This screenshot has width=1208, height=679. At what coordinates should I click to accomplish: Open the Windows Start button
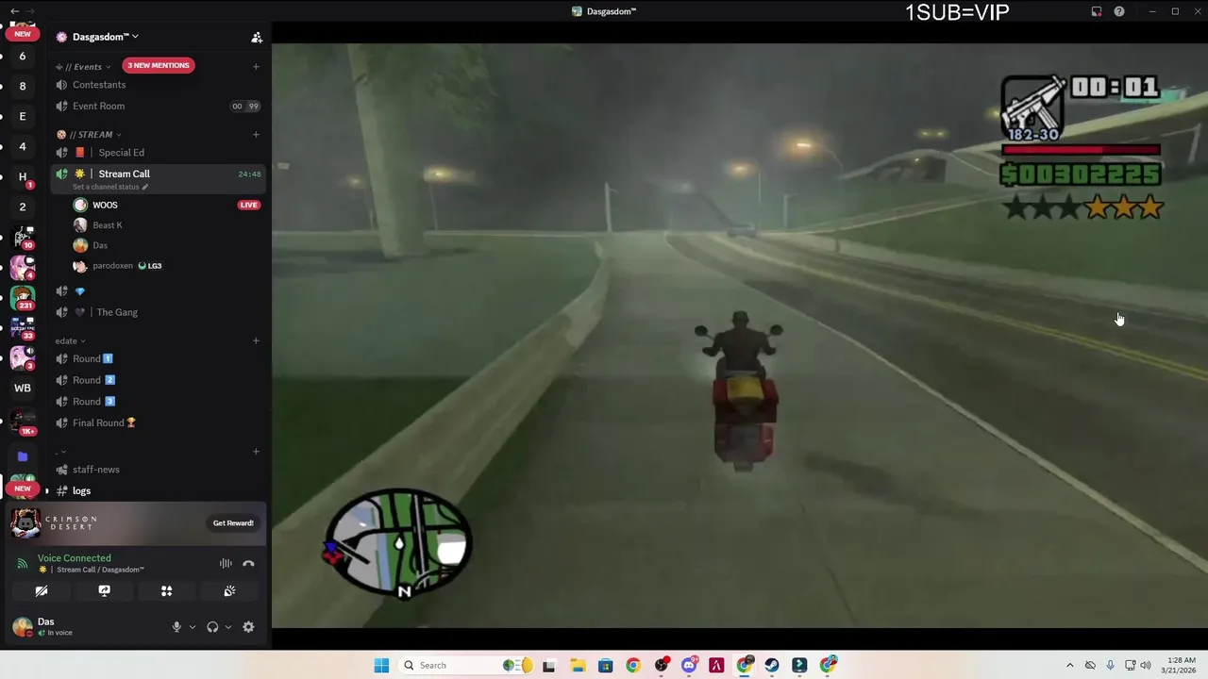[381, 666]
